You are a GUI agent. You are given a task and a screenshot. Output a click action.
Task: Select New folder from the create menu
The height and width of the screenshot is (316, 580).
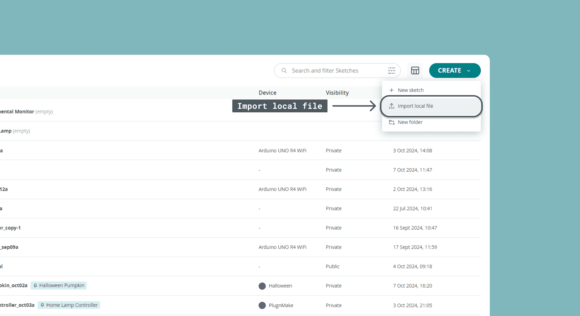pyautogui.click(x=410, y=122)
